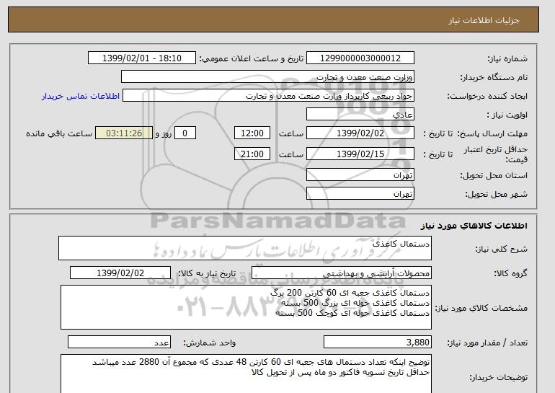Viewport: 555px width, 393px height.
Task: Click the general description field 'دستمال کاغذی'
Action: pyautogui.click(x=245, y=248)
